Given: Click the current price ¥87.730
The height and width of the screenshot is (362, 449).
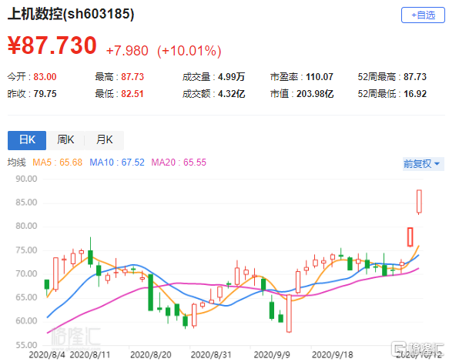Looking at the screenshot, I should [52, 45].
